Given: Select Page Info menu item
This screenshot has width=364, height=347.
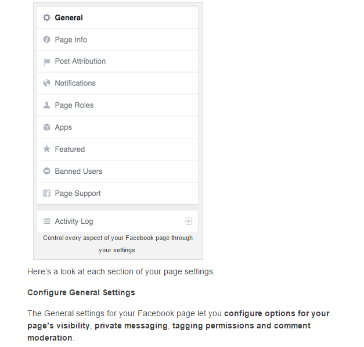Looking at the screenshot, I should coord(71,40).
